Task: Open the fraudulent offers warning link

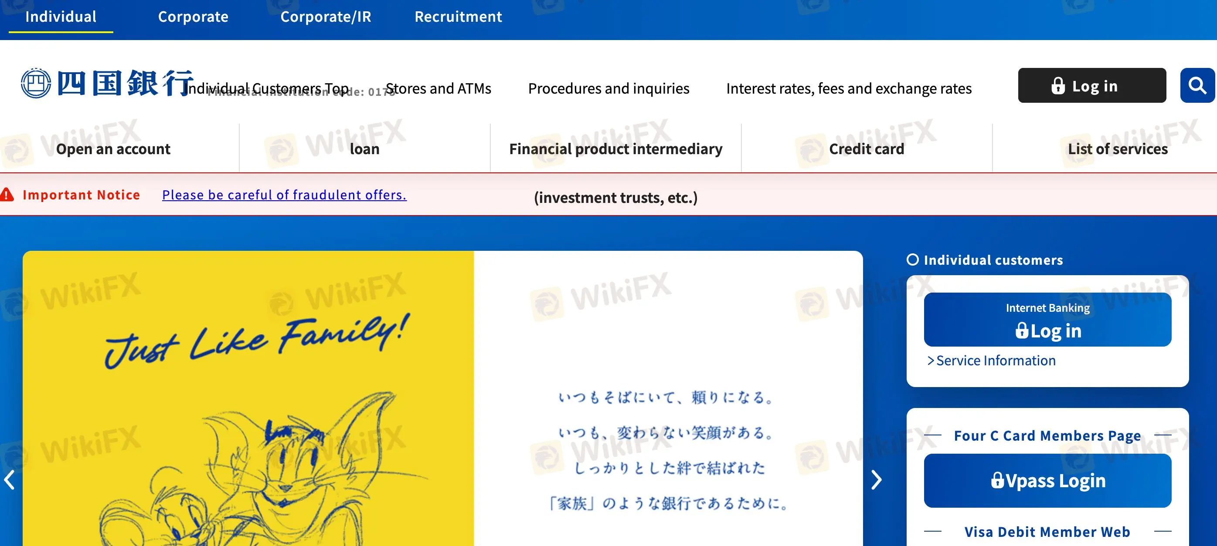Action: pyautogui.click(x=283, y=195)
